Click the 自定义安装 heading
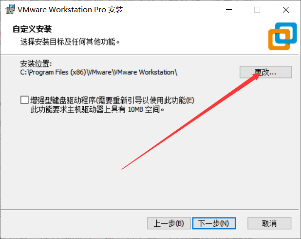Screen dimensions: 301x239 [x=32, y=29]
